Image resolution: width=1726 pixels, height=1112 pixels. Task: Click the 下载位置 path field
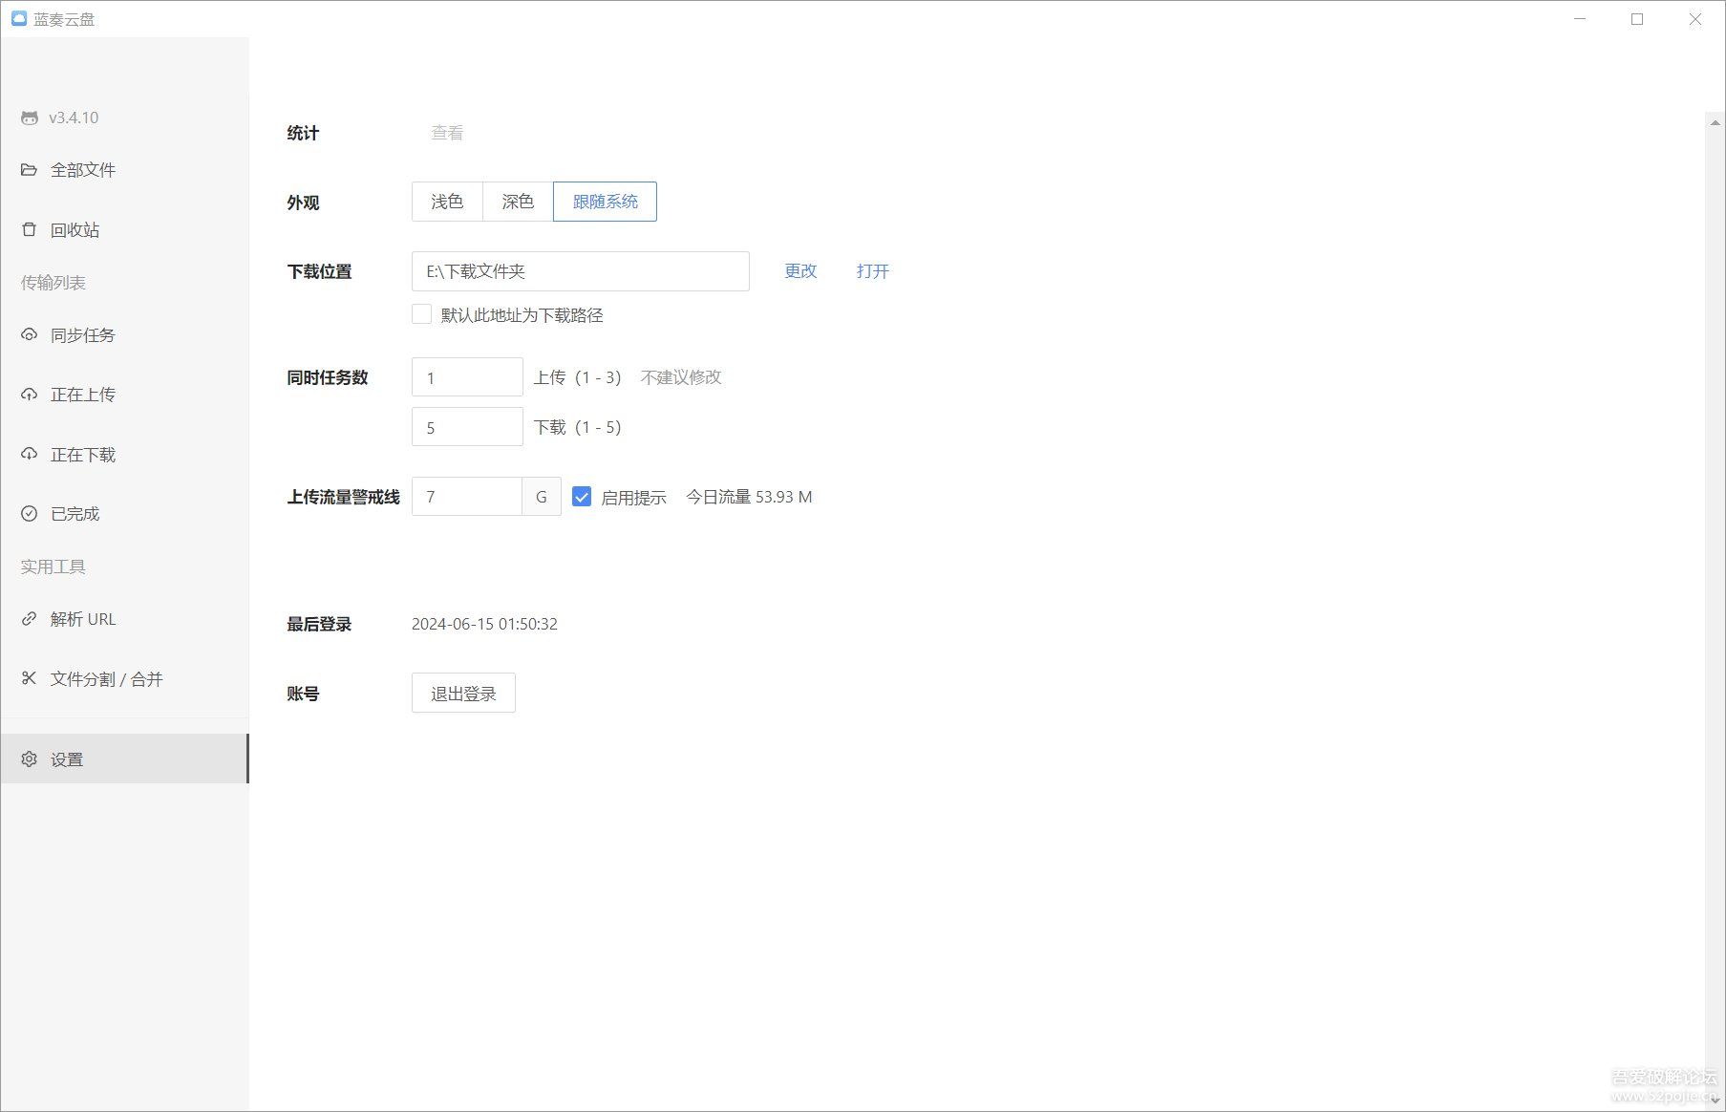581,271
